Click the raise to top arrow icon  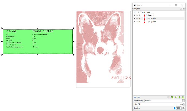pyautogui.click(x=172, y=97)
